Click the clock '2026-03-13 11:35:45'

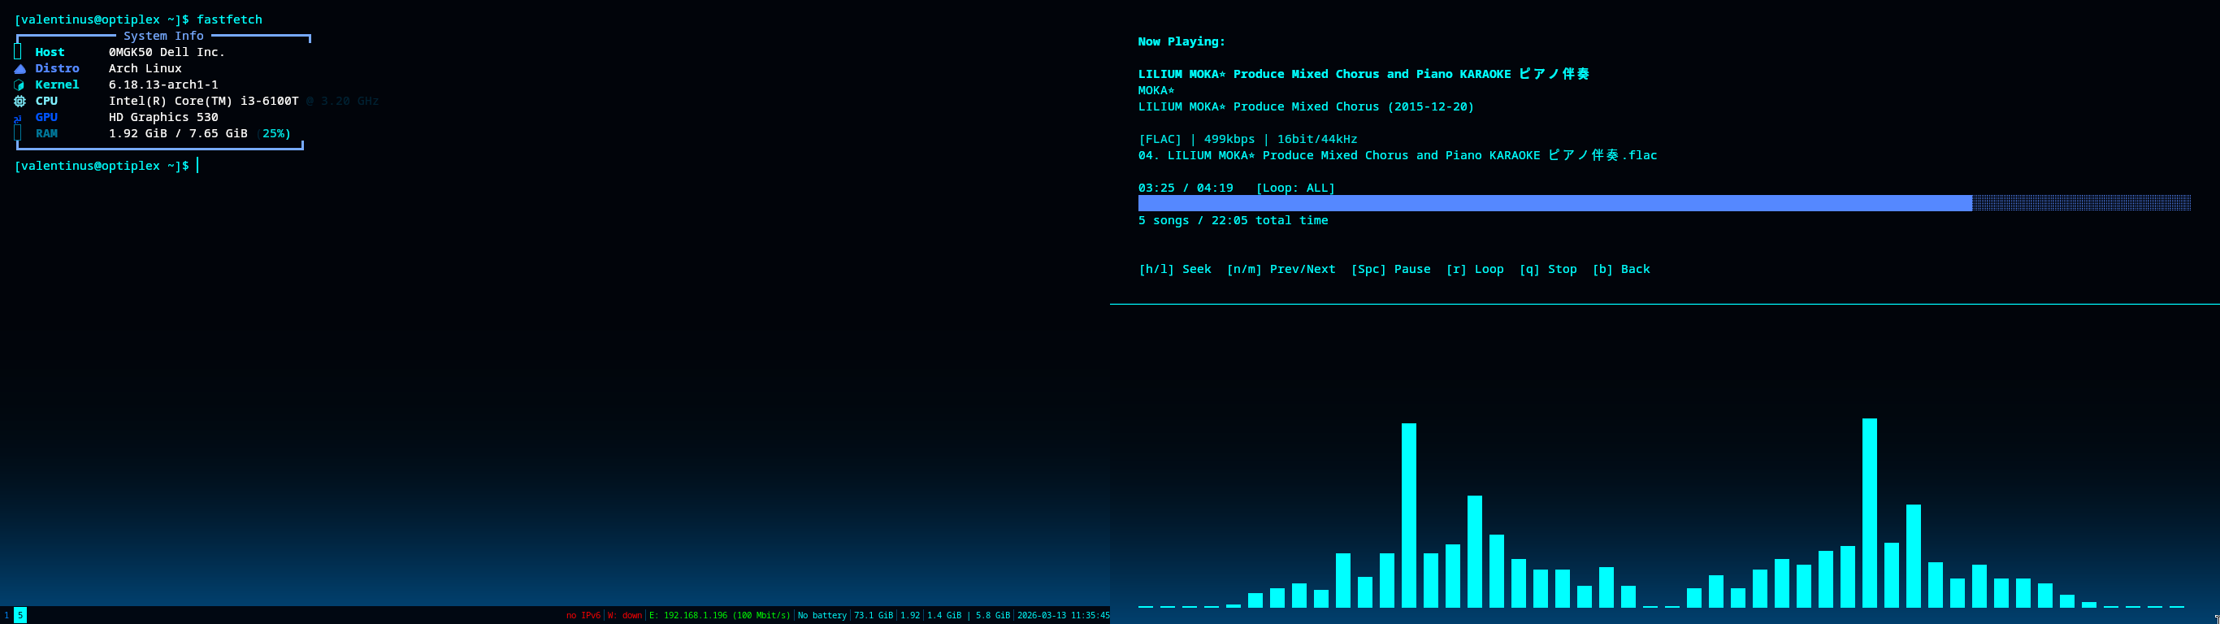click(x=1064, y=616)
